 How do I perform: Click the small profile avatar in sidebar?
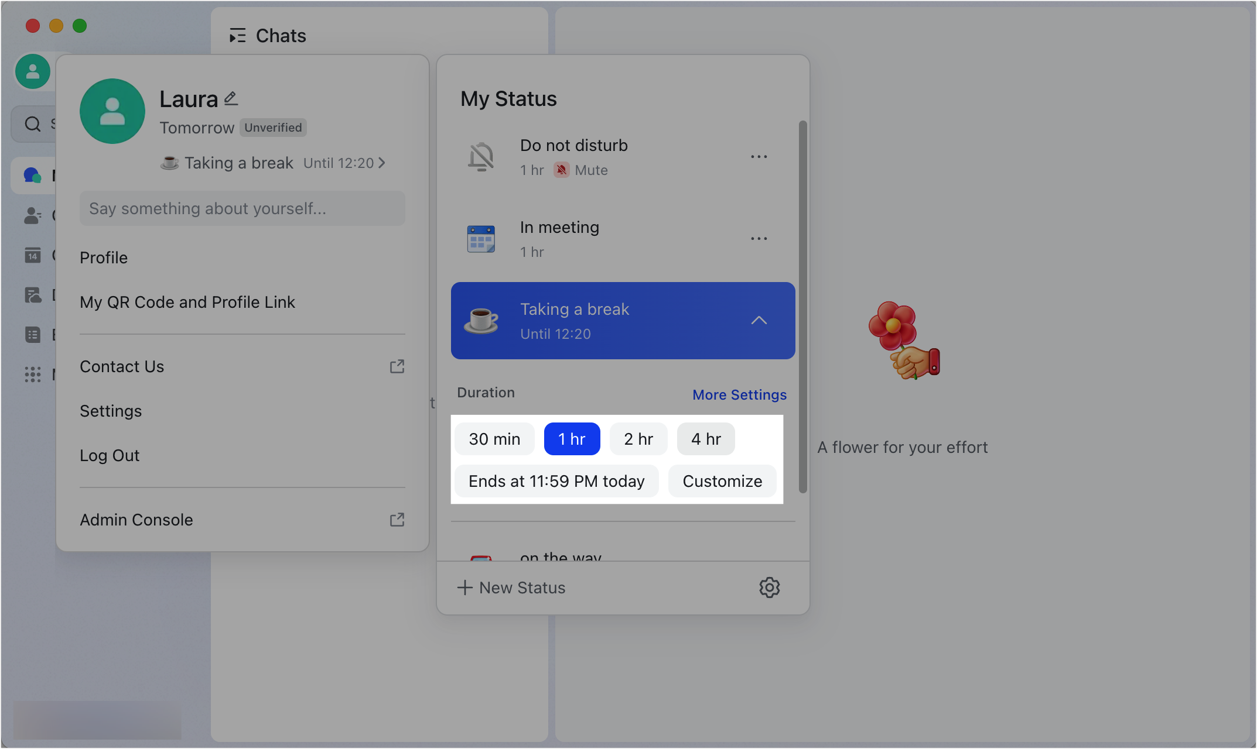click(33, 71)
